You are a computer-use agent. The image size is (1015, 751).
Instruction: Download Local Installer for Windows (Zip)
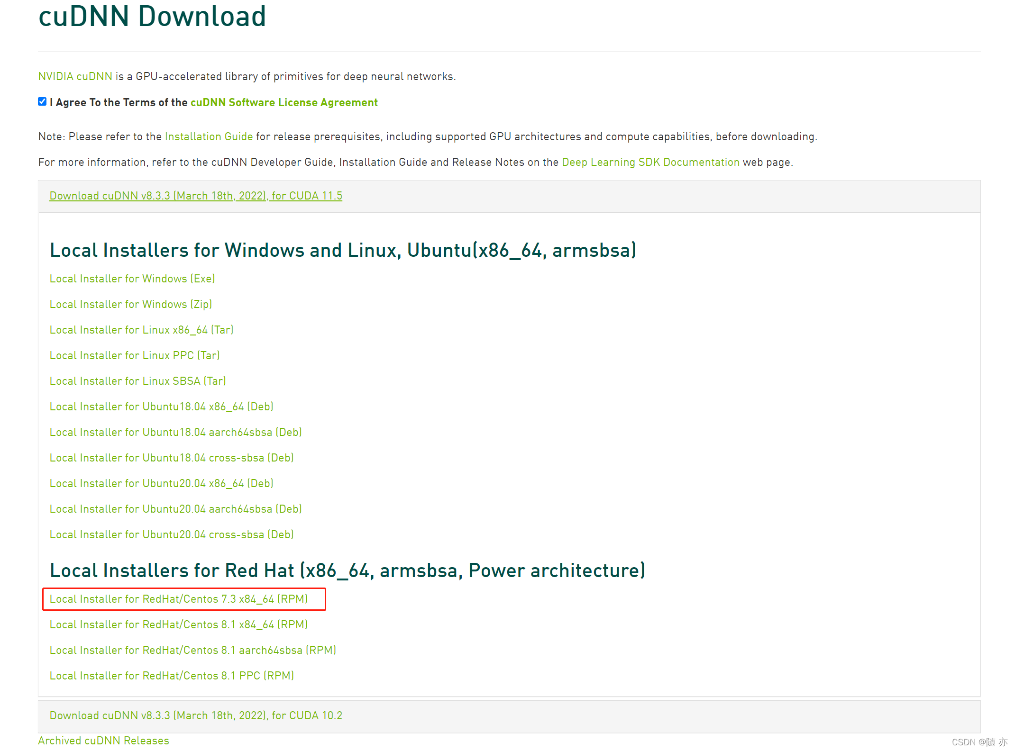130,304
